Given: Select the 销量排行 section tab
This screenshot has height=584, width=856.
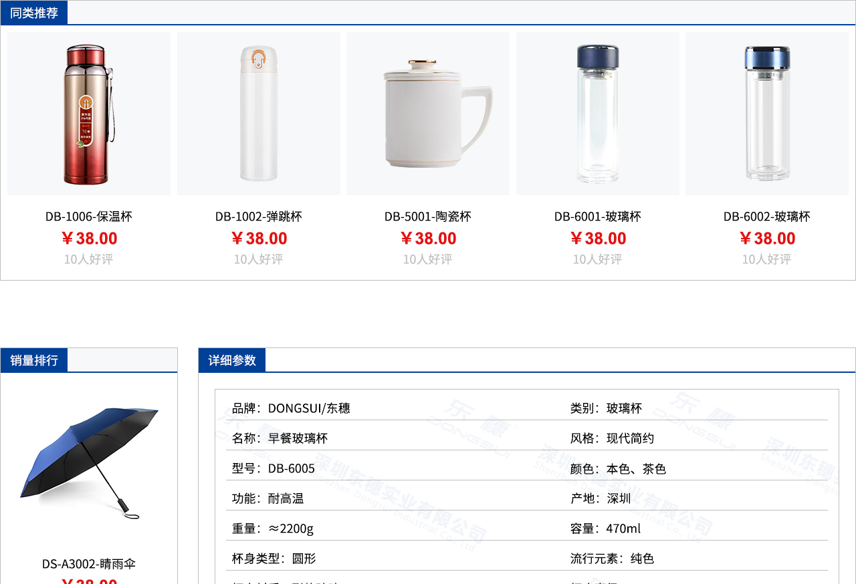Looking at the screenshot, I should click(34, 360).
